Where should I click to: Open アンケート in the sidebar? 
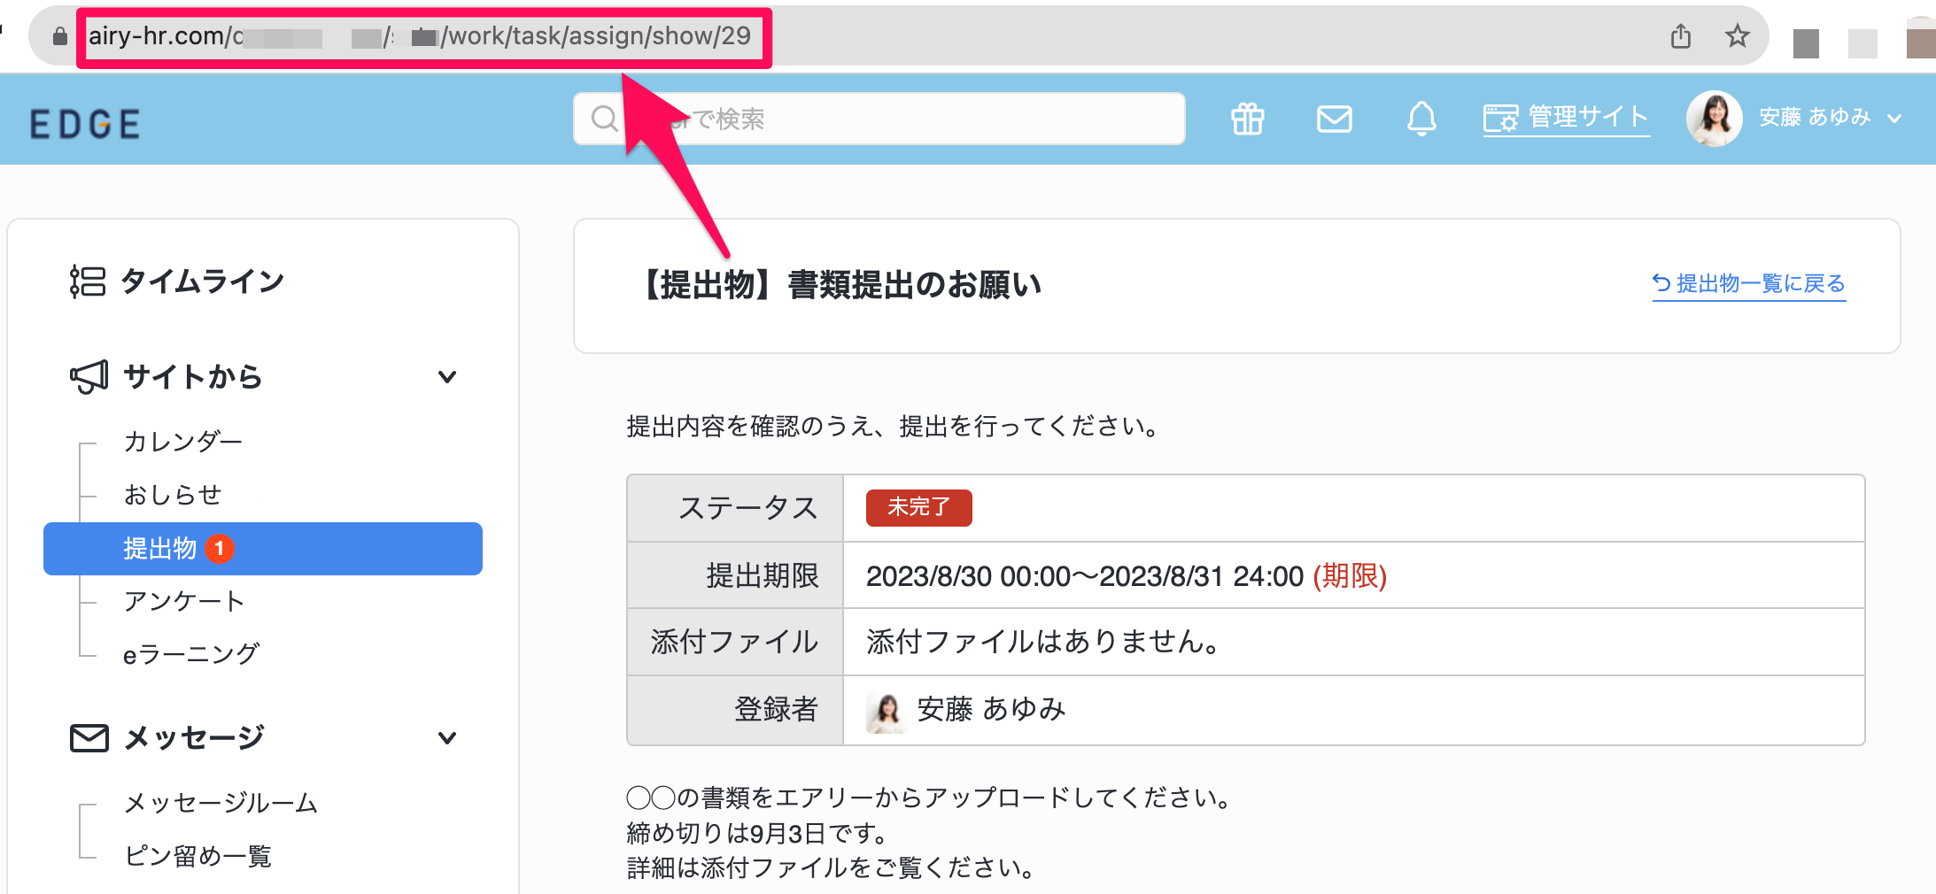click(184, 601)
